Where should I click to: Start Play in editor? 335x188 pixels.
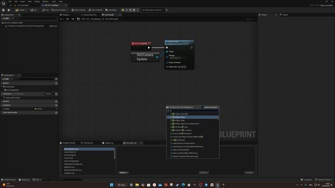(x=123, y=10)
